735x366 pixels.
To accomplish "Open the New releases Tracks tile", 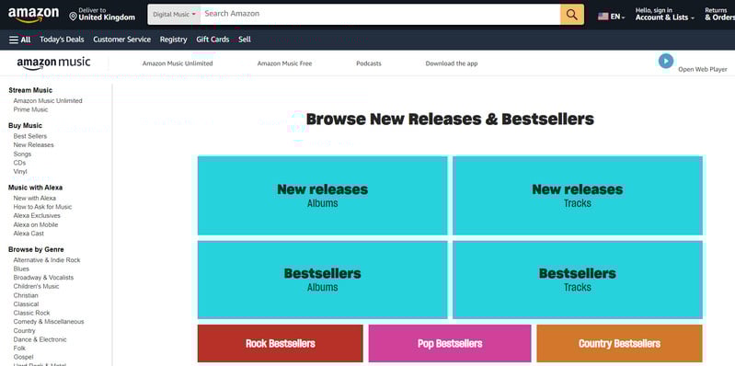I will [578, 196].
